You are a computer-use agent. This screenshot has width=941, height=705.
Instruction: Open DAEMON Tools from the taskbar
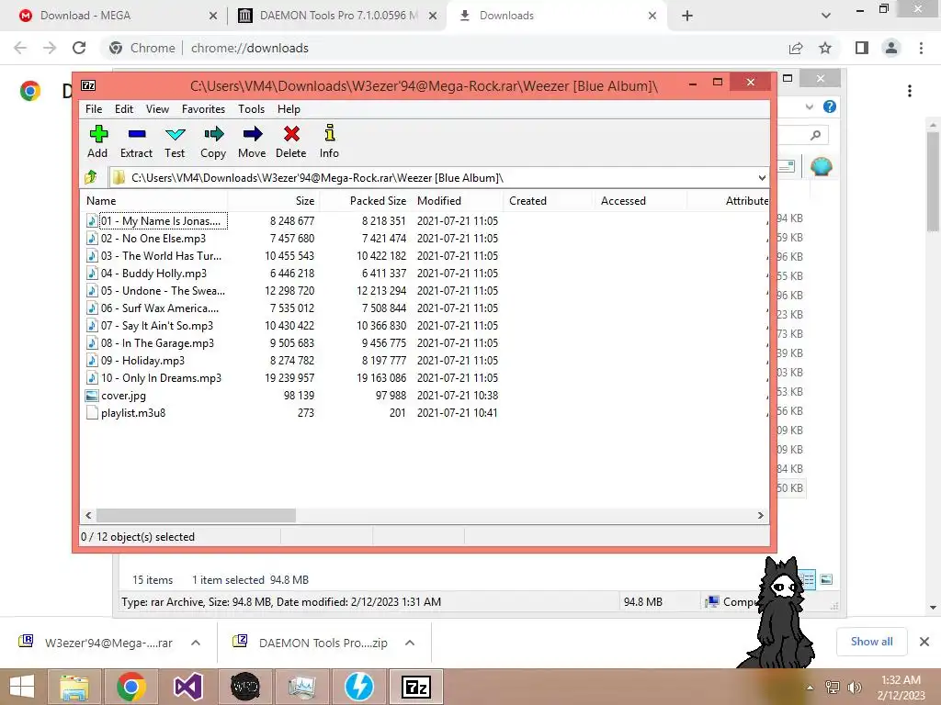pos(359,687)
